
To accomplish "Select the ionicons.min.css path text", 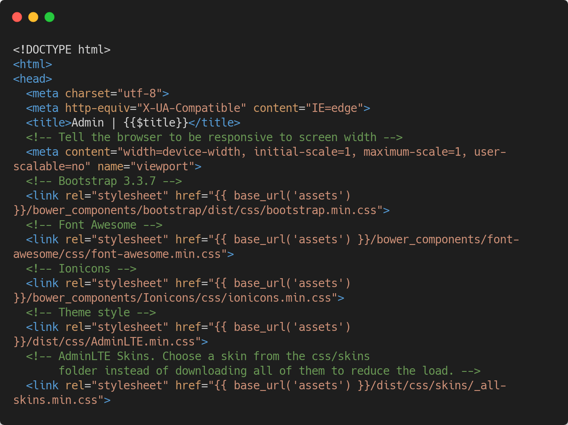I will pos(179,298).
